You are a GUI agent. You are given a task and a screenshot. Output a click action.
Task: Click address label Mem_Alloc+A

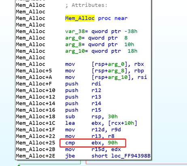(34, 77)
